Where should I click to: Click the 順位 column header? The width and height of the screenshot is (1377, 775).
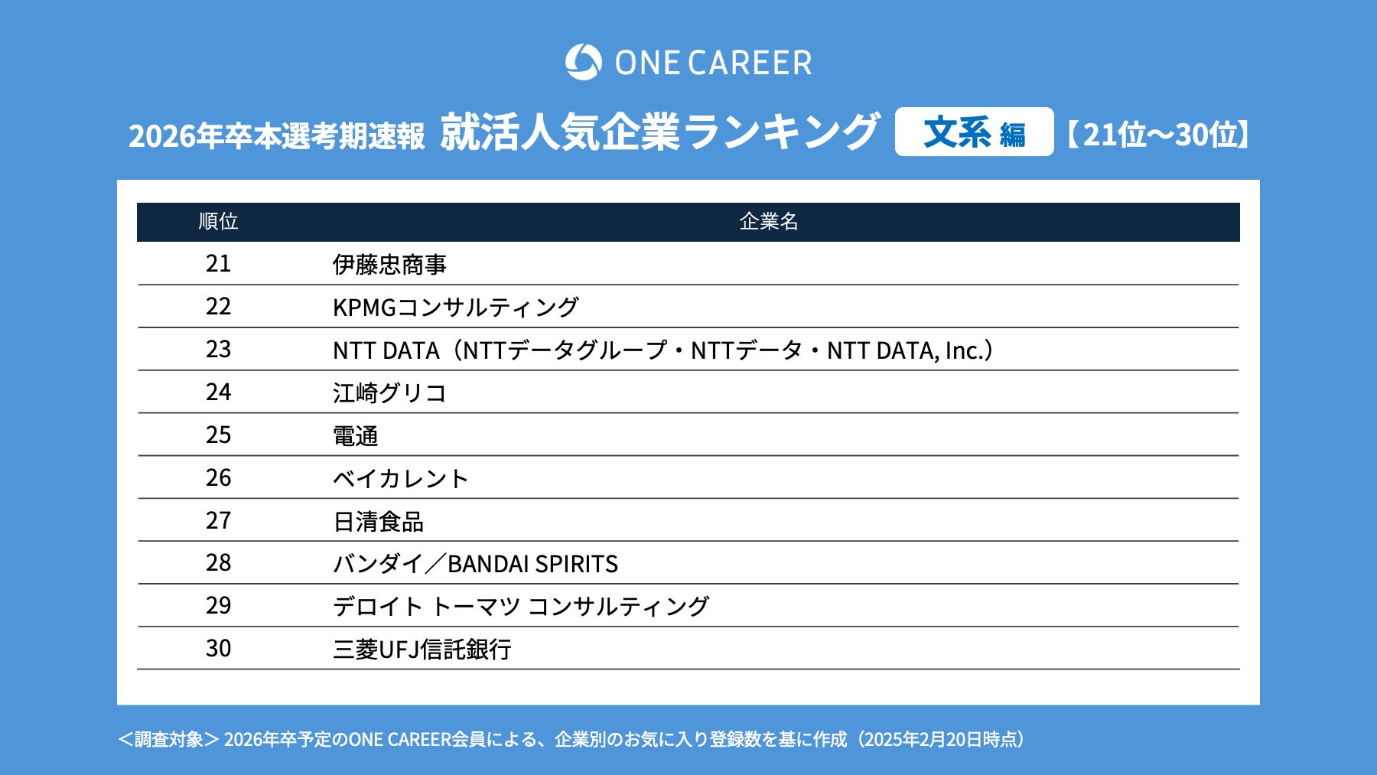tap(218, 222)
